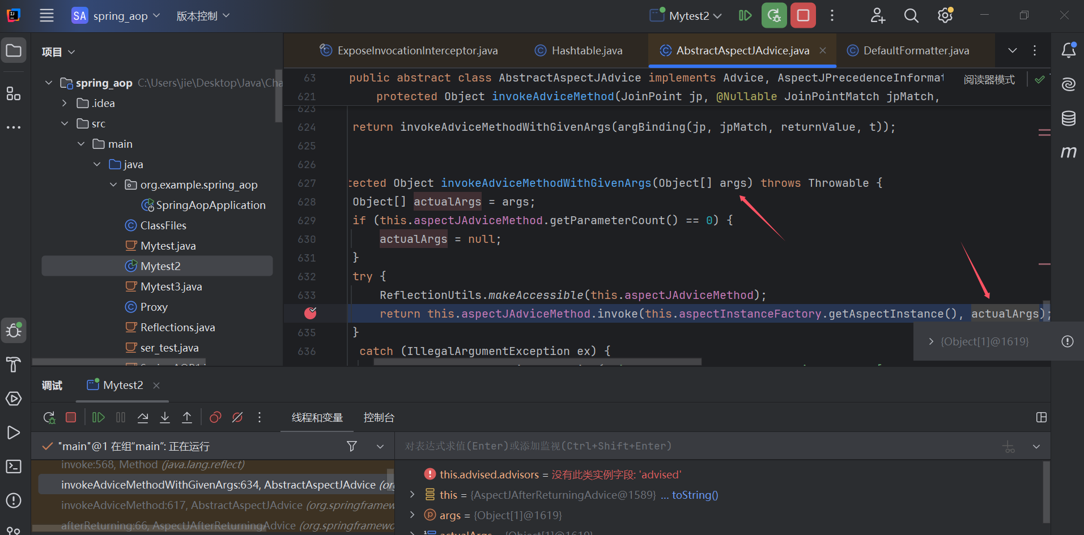Open Notifications bell icon

(1068, 50)
